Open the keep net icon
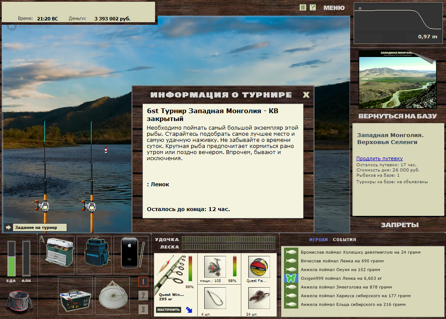This screenshot has width=446, height=319. (x=113, y=295)
